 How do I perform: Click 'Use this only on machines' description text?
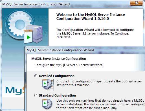point(100,104)
